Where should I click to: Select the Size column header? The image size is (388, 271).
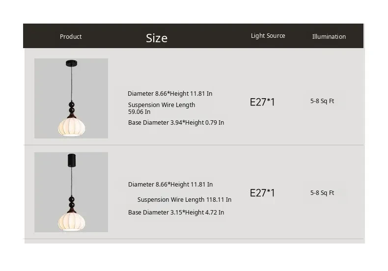[157, 38]
